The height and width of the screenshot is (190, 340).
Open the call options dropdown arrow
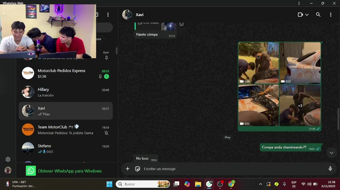(x=307, y=15)
